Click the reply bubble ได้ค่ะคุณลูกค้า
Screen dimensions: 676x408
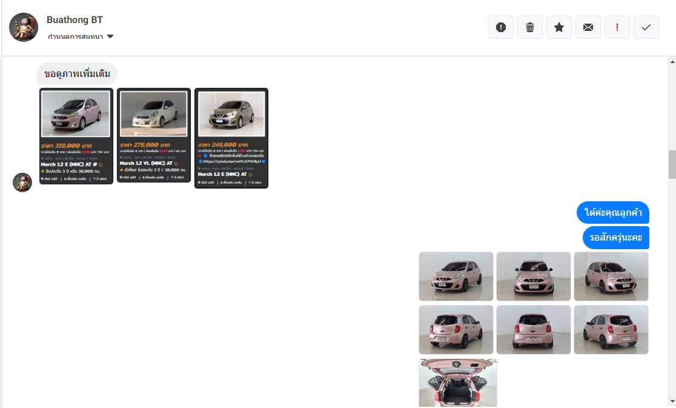[612, 213]
